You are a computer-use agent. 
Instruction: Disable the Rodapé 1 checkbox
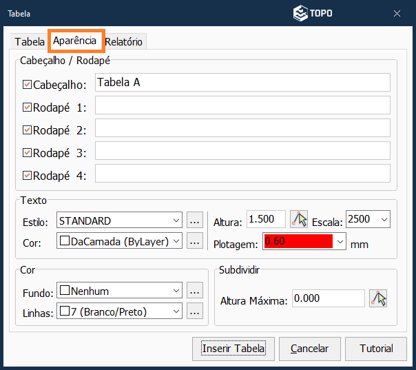coord(28,107)
